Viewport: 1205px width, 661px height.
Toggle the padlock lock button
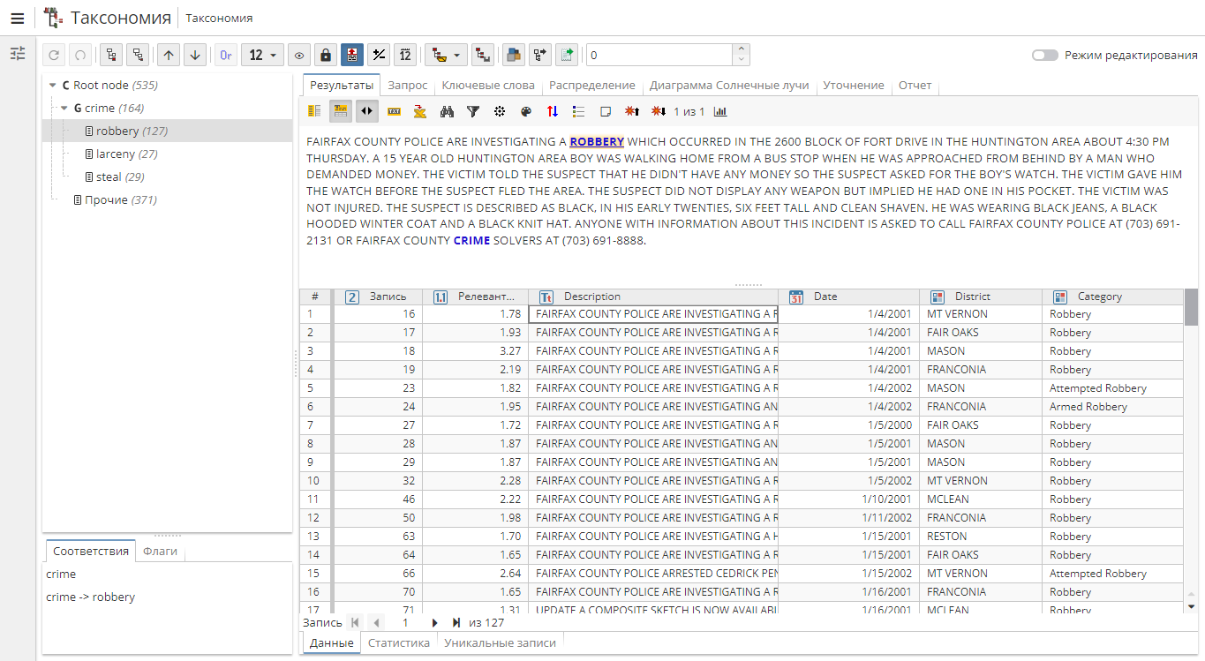tap(326, 55)
